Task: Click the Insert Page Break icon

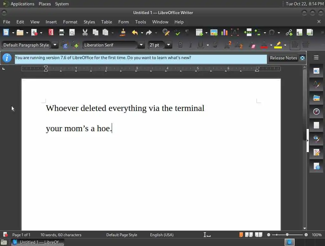Action: 248,33
